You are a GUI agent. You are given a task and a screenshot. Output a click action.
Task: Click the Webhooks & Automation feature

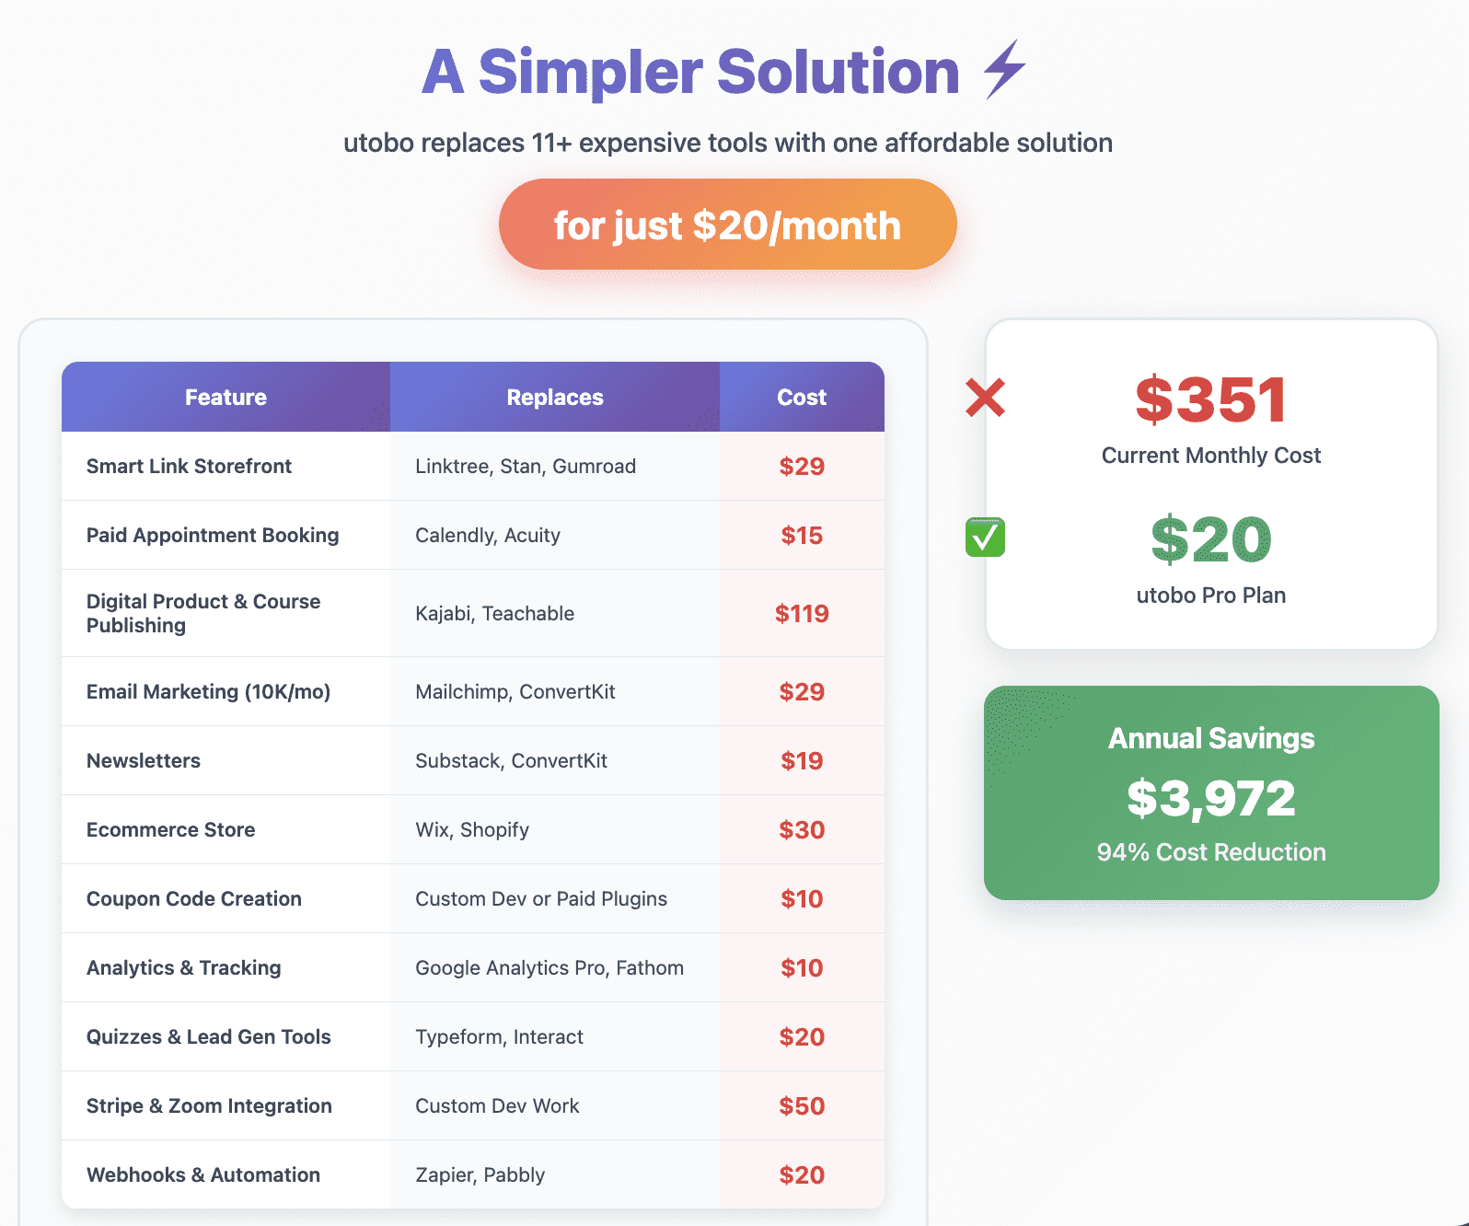pyautogui.click(x=203, y=1174)
